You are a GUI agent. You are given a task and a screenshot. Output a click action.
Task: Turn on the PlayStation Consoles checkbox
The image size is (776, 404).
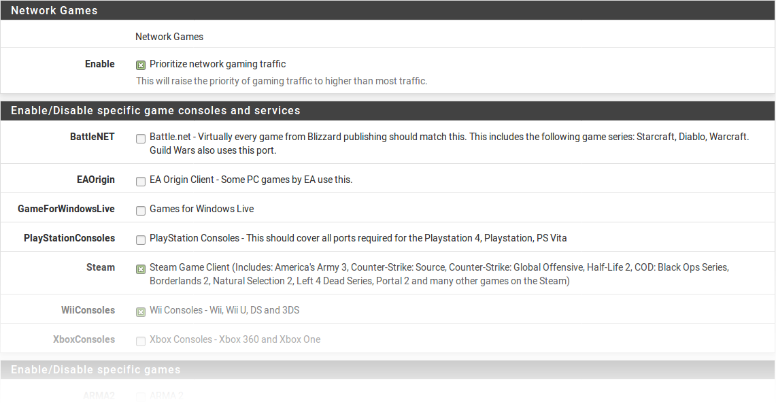click(141, 240)
